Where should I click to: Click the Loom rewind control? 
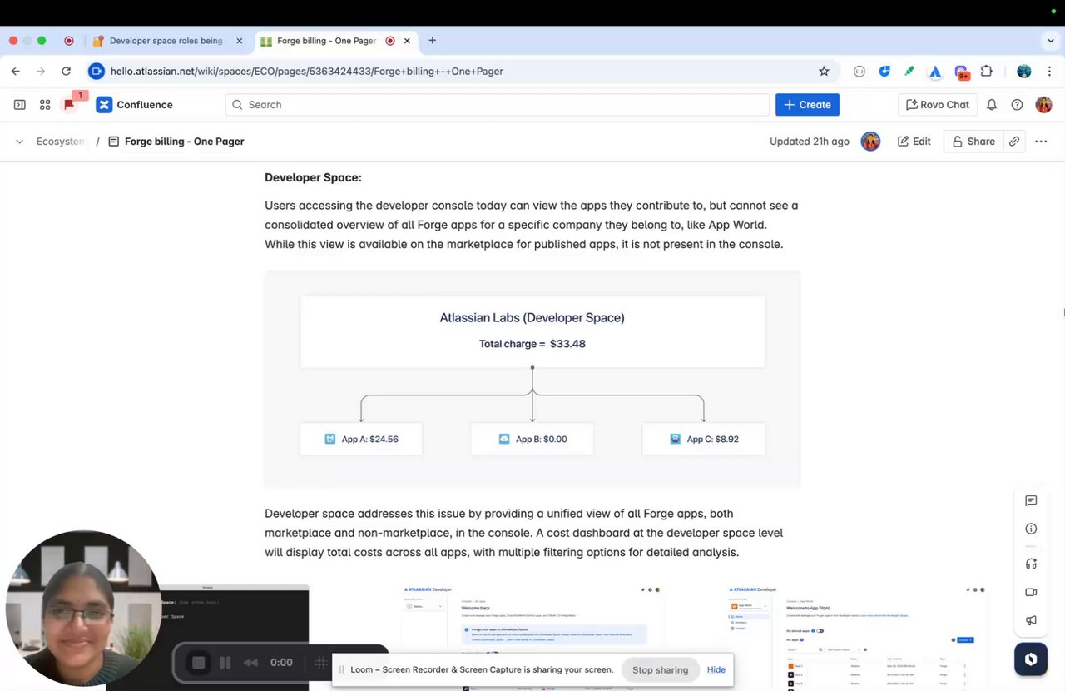coord(250,663)
